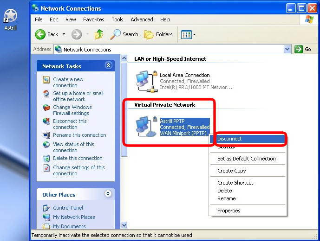Open the View menu
320x243 pixels.
point(71,19)
